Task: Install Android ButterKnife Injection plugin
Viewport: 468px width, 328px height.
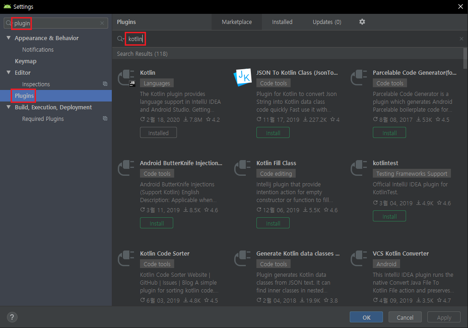Action: (x=157, y=223)
